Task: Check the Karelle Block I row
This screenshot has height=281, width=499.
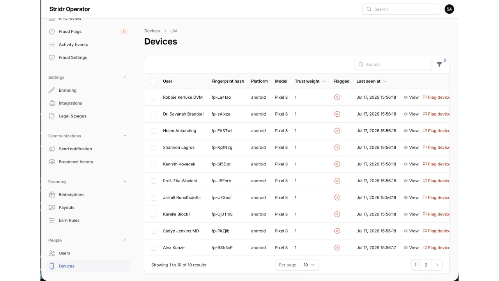Action: (154, 214)
